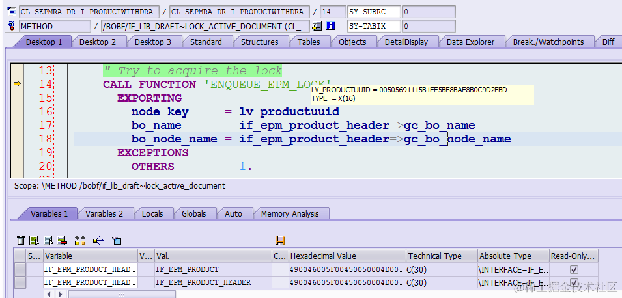This screenshot has width=622, height=298.
Task: Open the Structures tab
Action: pos(259,42)
